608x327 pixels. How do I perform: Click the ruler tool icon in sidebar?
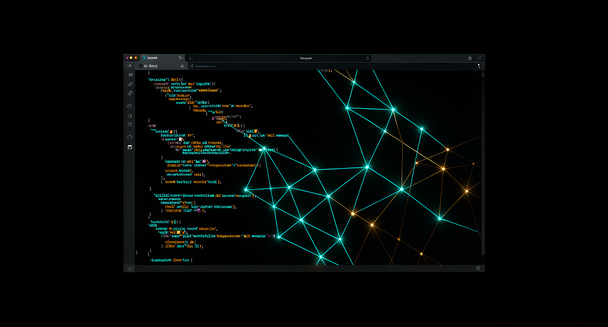pyautogui.click(x=130, y=93)
